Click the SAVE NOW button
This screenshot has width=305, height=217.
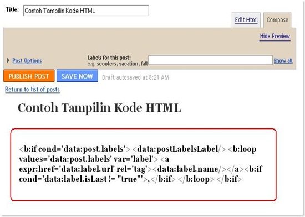(x=77, y=76)
